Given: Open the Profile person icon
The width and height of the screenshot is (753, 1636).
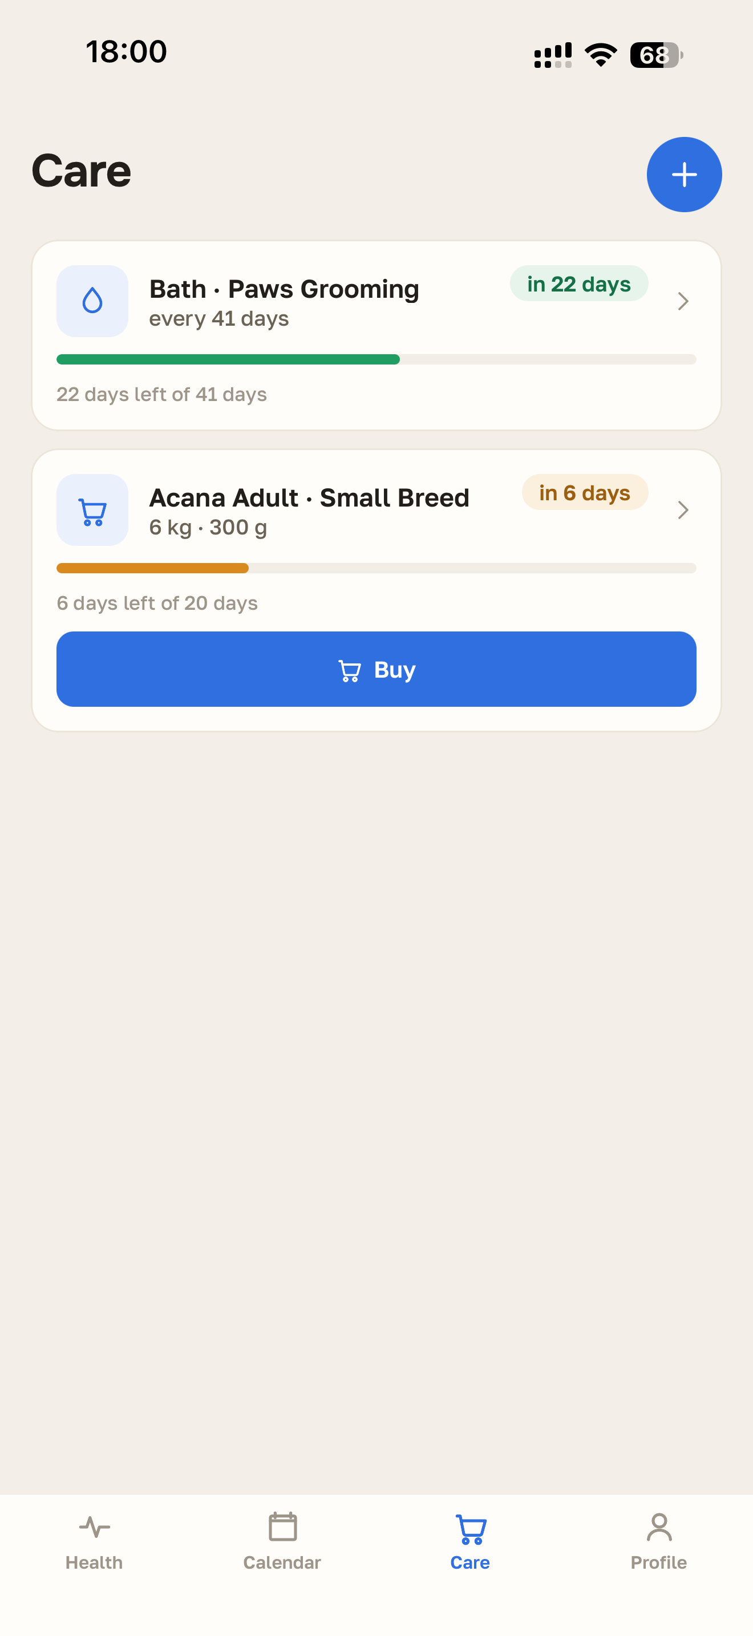Looking at the screenshot, I should pyautogui.click(x=659, y=1527).
